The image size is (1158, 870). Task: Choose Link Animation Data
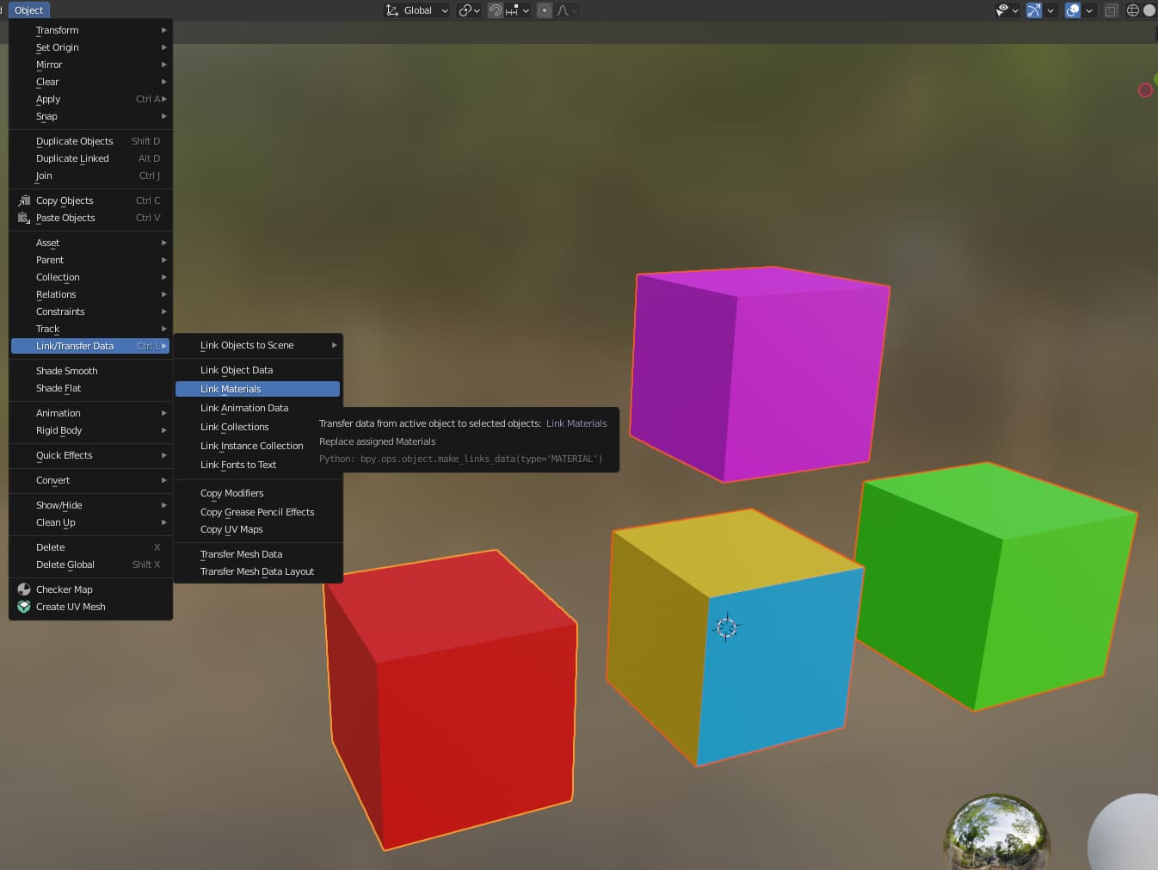(x=258, y=408)
